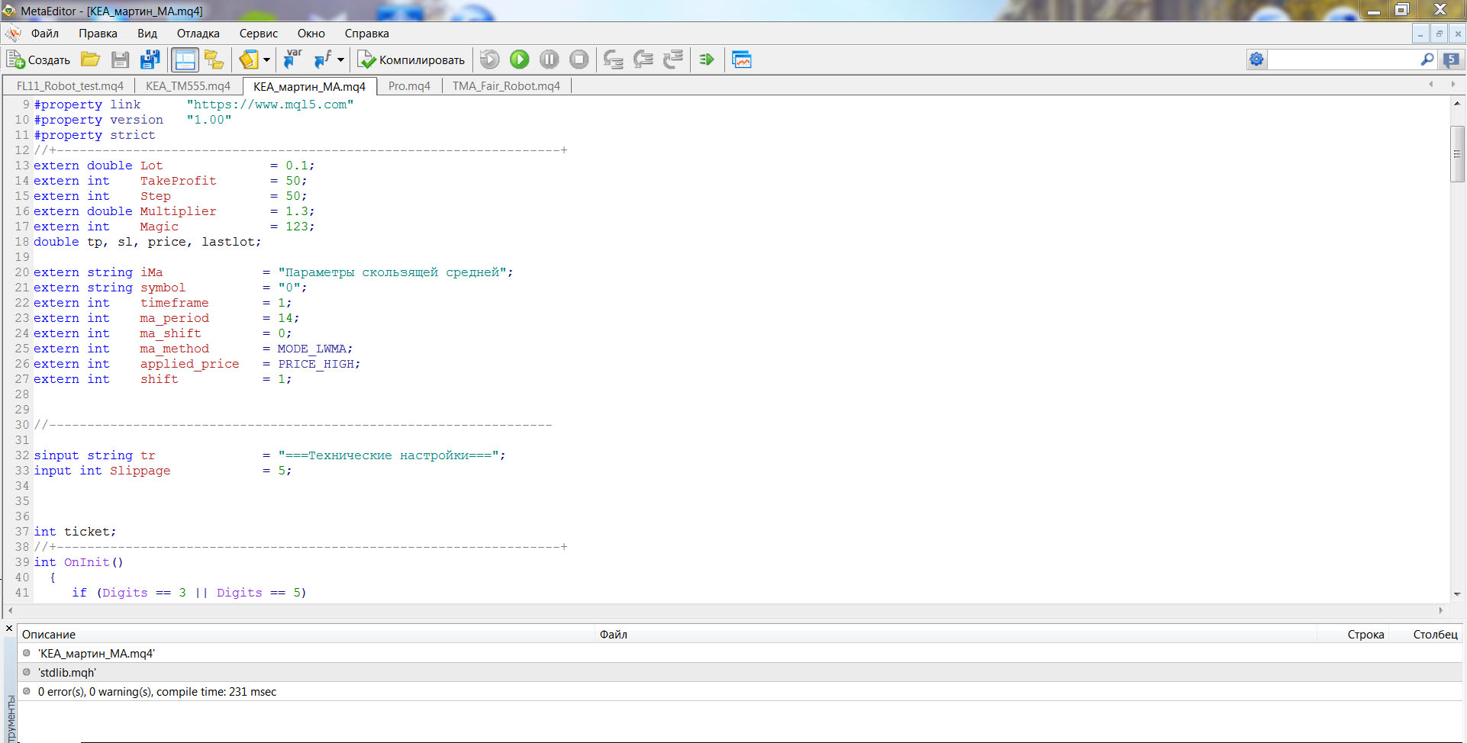Open the Правка menu
Screen dimensions: 1467x743
point(98,34)
